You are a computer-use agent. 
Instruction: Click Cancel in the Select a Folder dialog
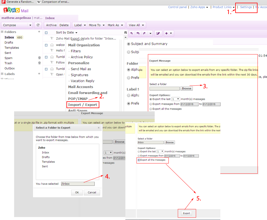92,192
